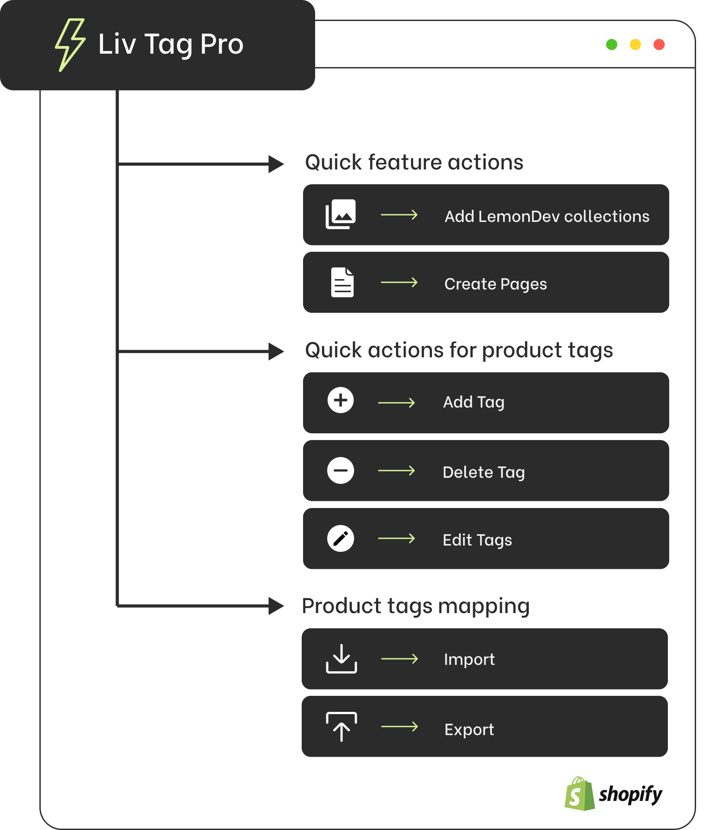Screen dimensions: 718x830
Task: Open the Create Pages action
Action: [x=496, y=284]
